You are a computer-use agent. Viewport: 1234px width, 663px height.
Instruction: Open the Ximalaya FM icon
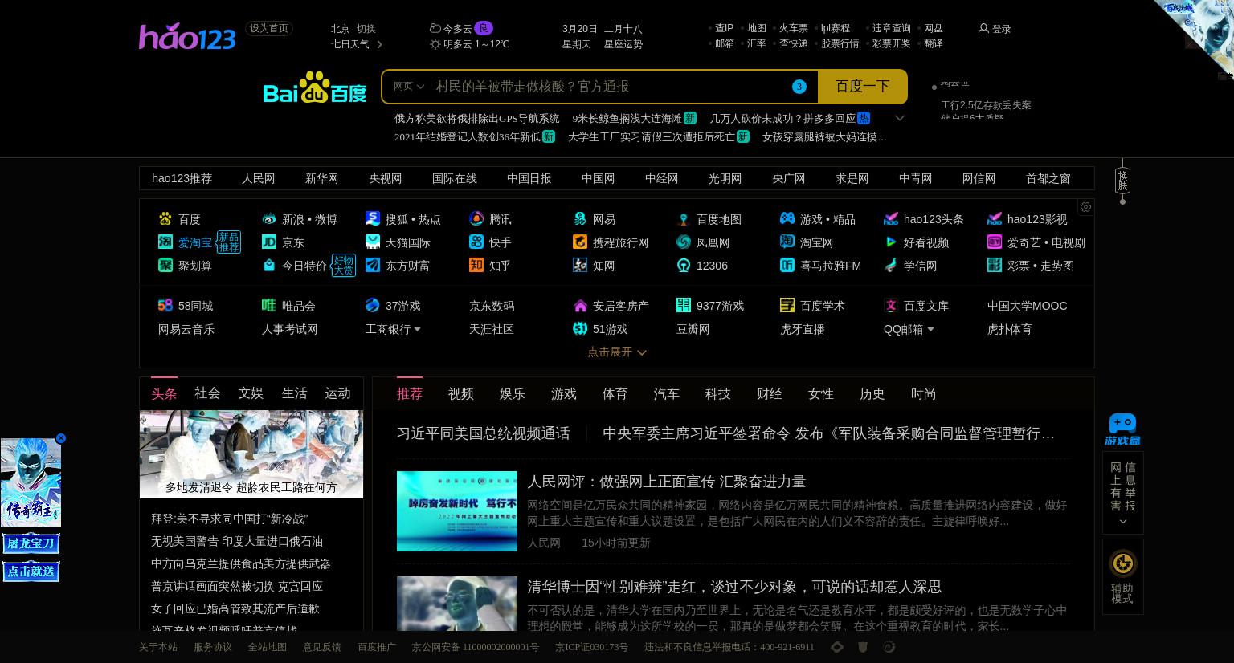coord(787,265)
